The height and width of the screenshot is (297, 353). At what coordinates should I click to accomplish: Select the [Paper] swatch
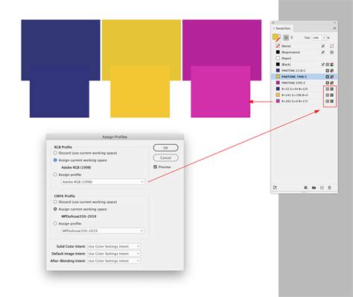click(305, 58)
